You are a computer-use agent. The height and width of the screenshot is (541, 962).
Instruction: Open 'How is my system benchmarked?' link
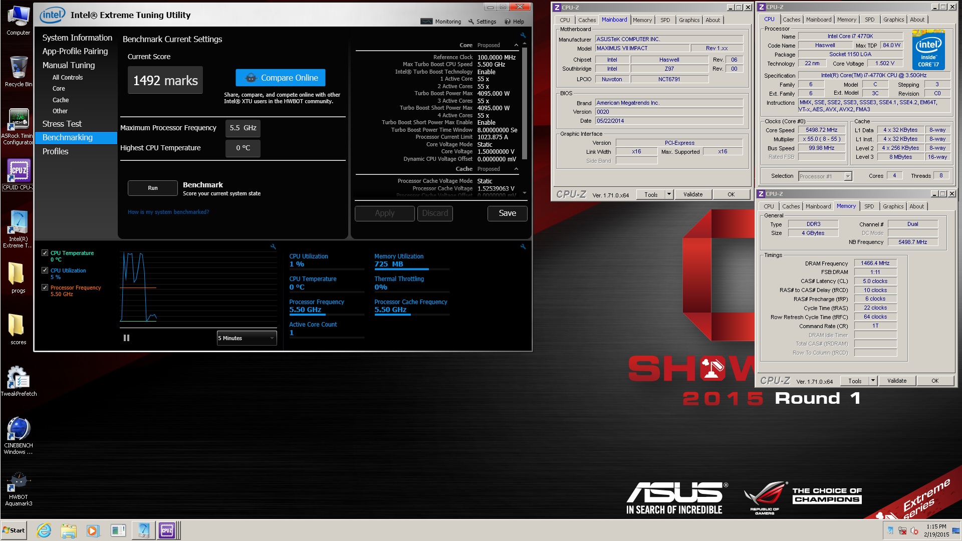tap(168, 212)
